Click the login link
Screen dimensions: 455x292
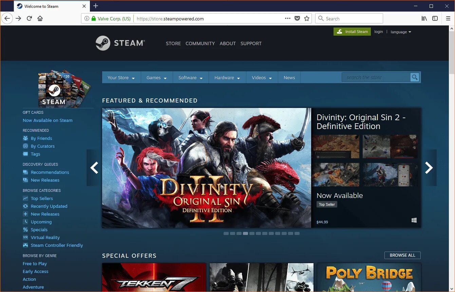tap(379, 32)
